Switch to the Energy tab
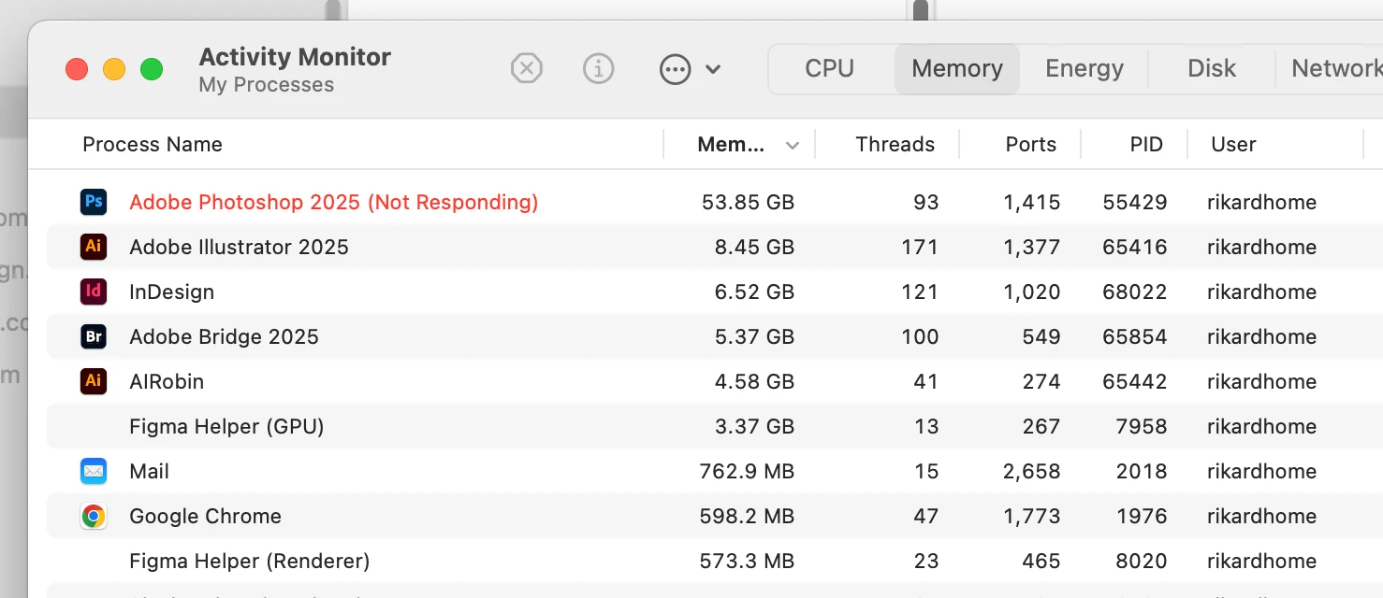 tap(1084, 68)
